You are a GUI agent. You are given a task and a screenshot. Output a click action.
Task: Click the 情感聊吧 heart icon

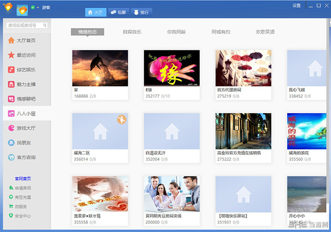(11, 99)
